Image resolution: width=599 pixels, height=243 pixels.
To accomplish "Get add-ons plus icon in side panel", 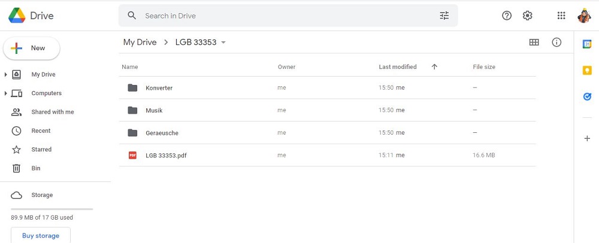I will [x=587, y=138].
